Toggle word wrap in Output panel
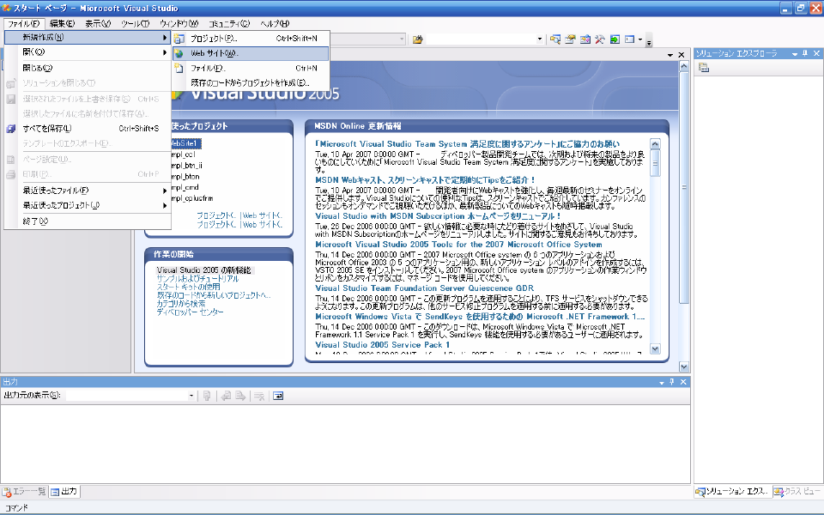824x515 pixels. coord(278,396)
